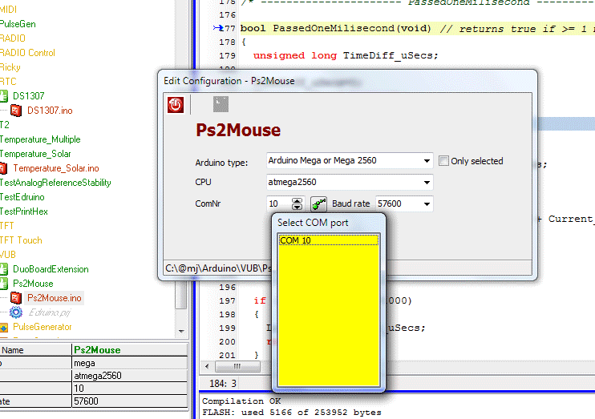
Task: Click the Name column header in properties table
Action: [x=35, y=350]
